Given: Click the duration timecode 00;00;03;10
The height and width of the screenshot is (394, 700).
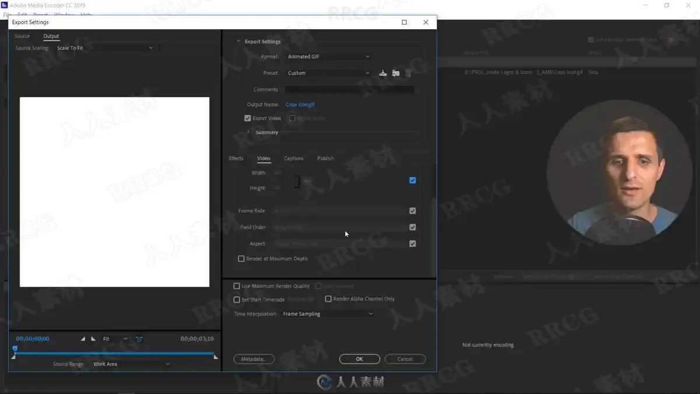Looking at the screenshot, I should coord(197,339).
